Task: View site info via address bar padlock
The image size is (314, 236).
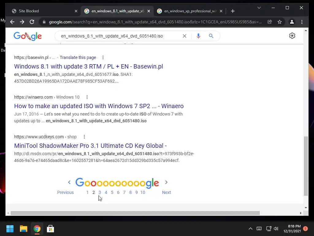Action: coord(44,22)
